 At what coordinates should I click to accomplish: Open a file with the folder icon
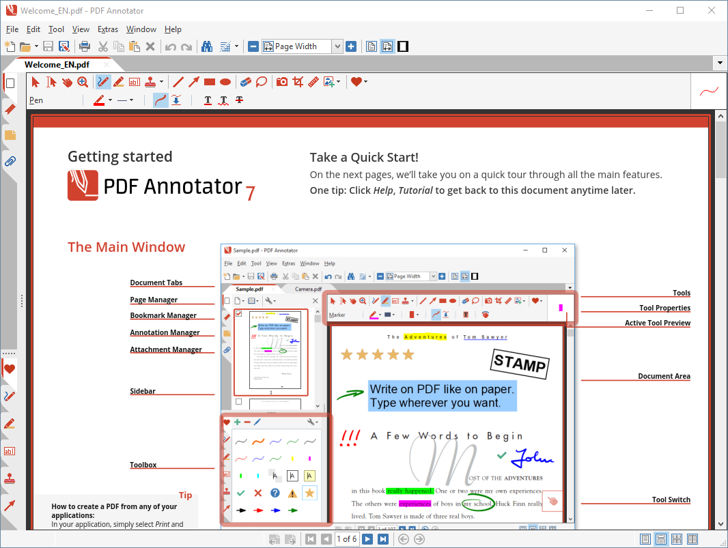[25, 46]
